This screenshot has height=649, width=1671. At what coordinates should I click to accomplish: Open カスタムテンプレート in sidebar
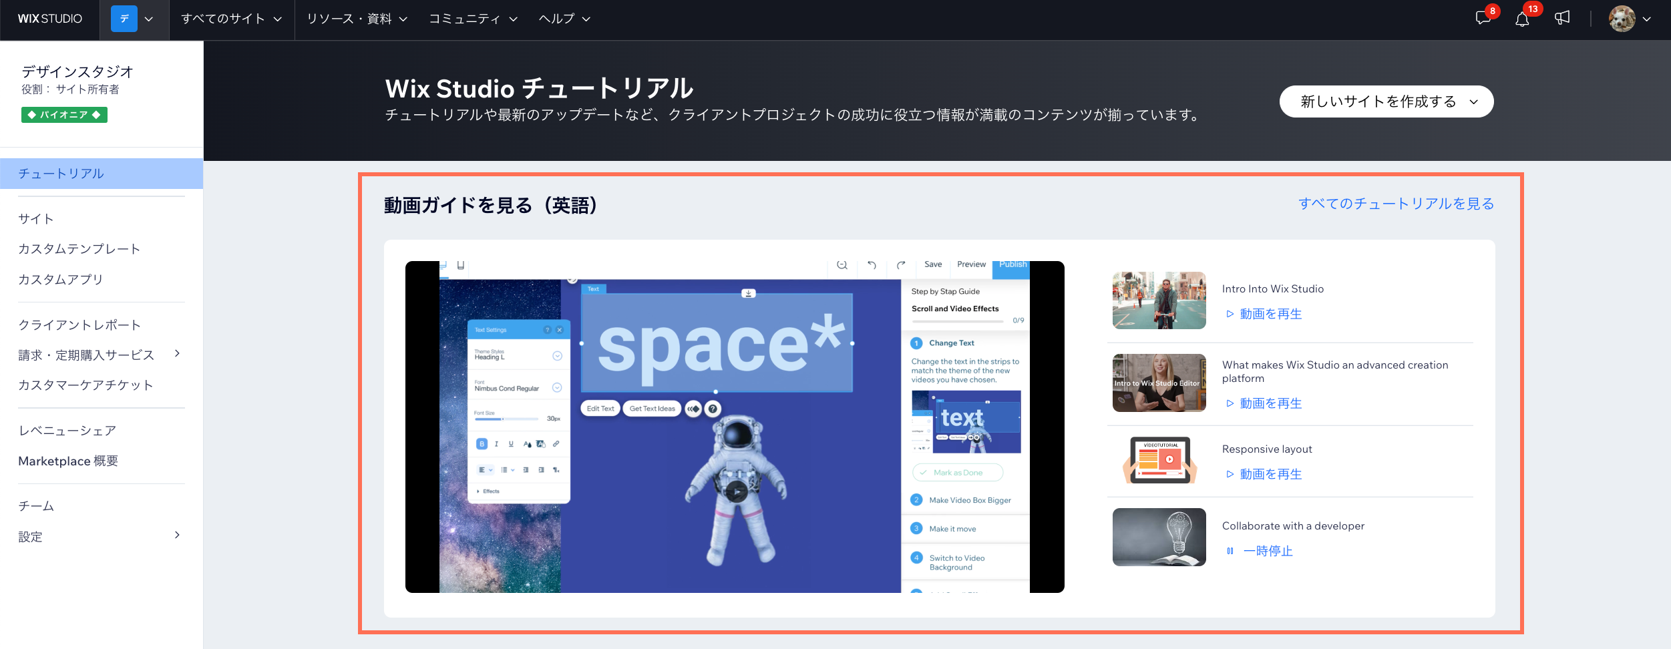point(79,249)
